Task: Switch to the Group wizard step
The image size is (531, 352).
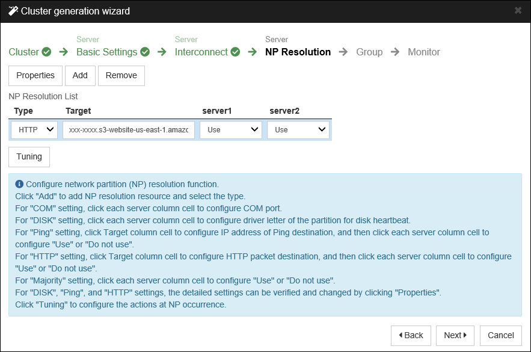Action: (369, 52)
